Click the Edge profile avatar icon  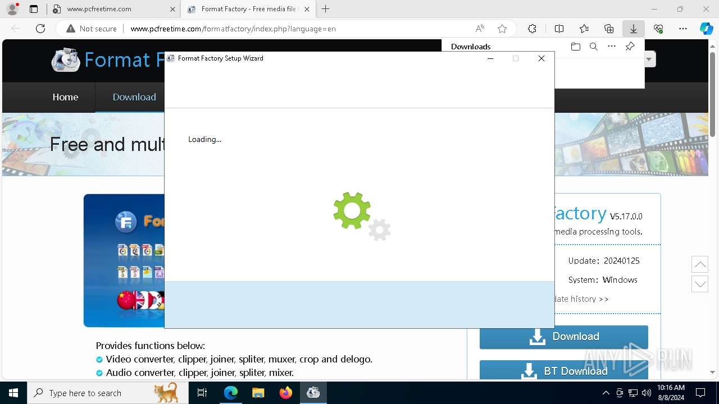point(12,9)
